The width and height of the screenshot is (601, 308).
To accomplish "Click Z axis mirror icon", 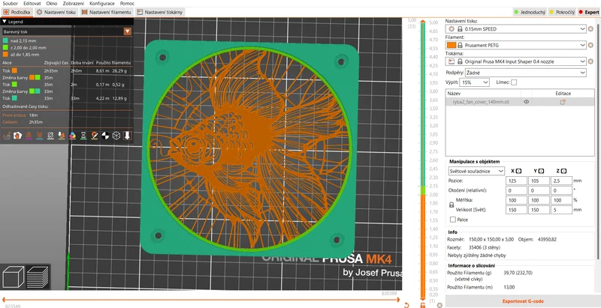I will click(563, 171).
